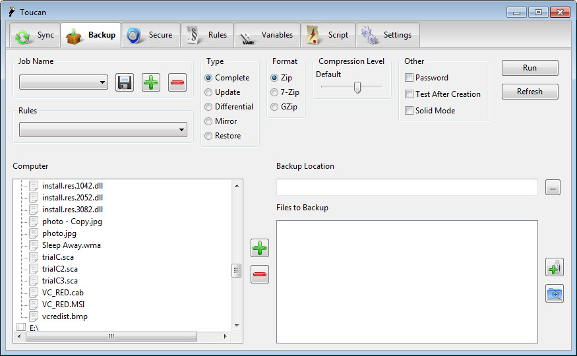Remove the job with the red minus icon
Image resolution: width=577 pixels, height=356 pixels.
click(177, 82)
